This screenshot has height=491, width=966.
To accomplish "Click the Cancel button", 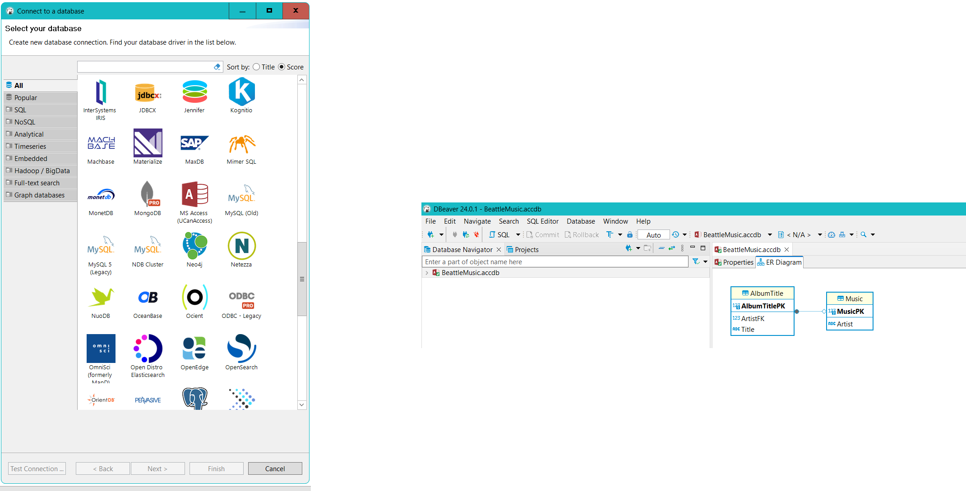I will 275,468.
